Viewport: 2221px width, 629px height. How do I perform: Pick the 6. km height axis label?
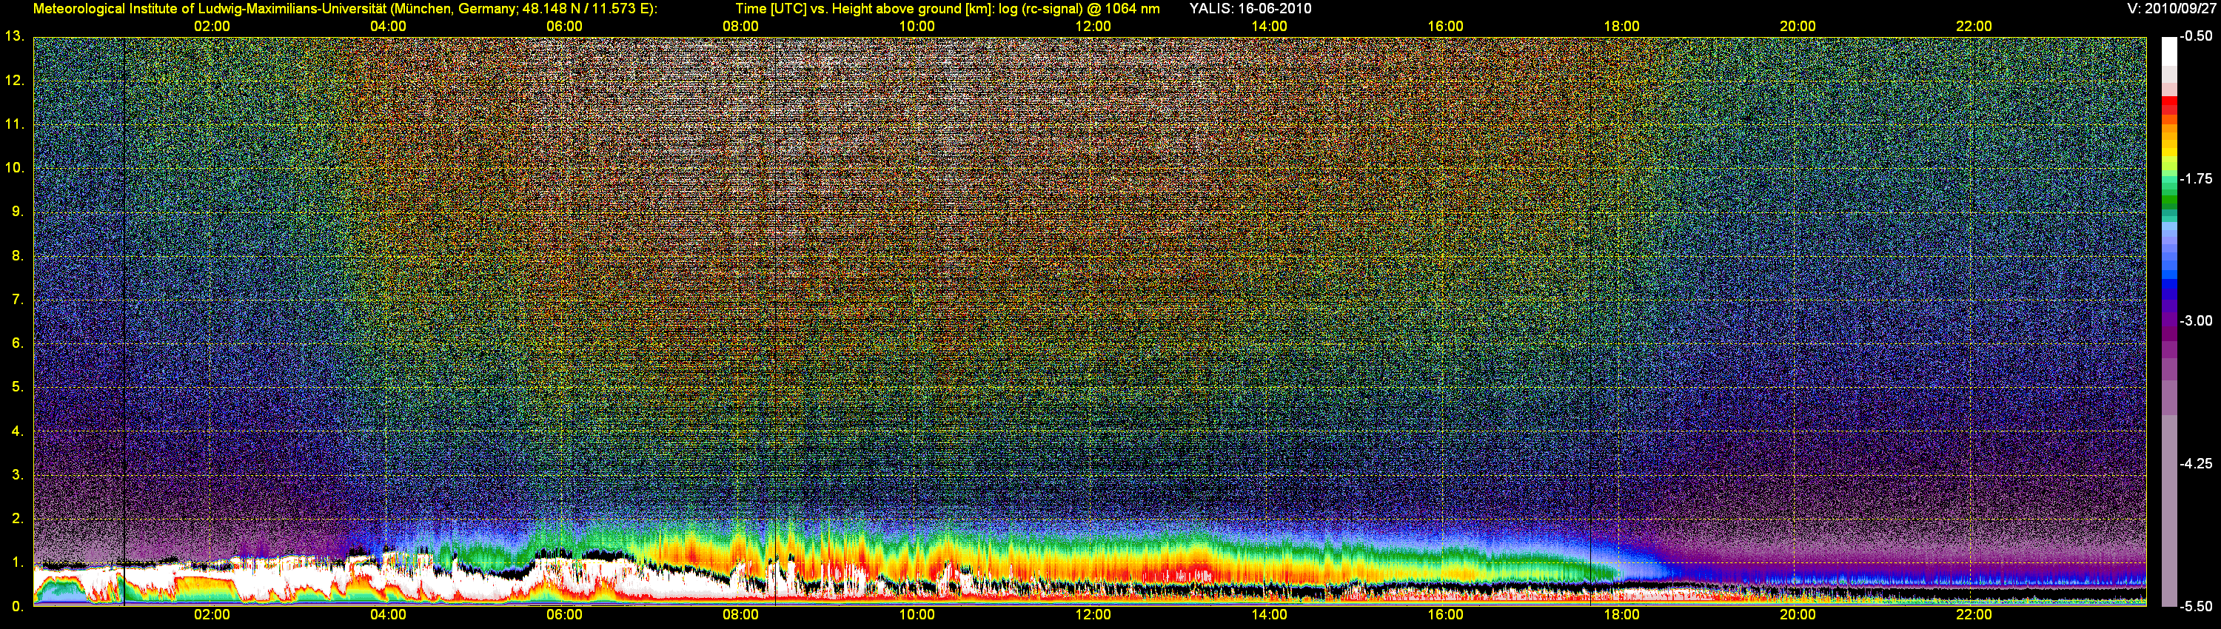(18, 343)
